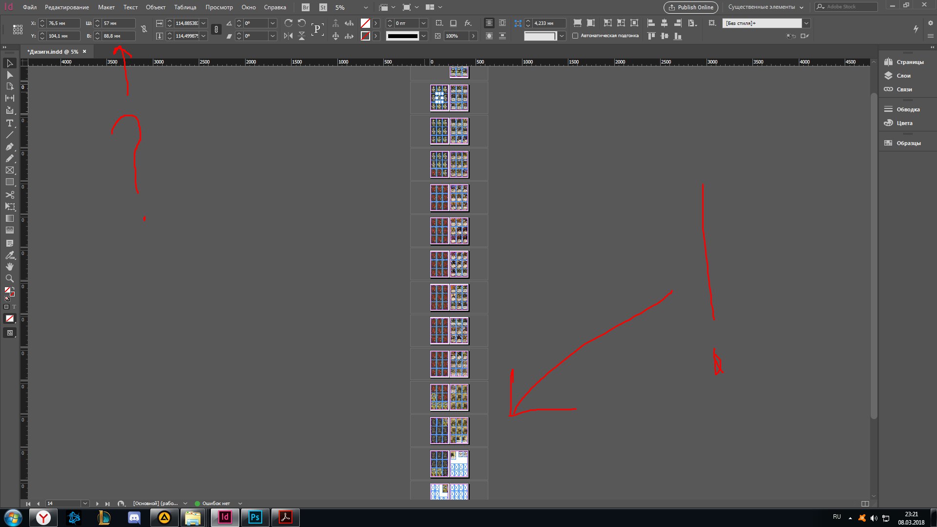
Task: Select the Hand tool
Action: pyautogui.click(x=9, y=267)
